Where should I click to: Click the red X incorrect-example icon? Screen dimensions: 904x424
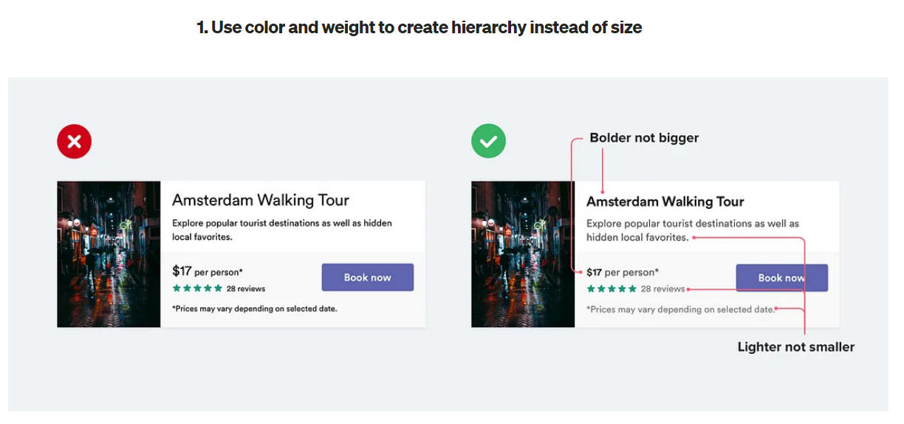point(74,141)
